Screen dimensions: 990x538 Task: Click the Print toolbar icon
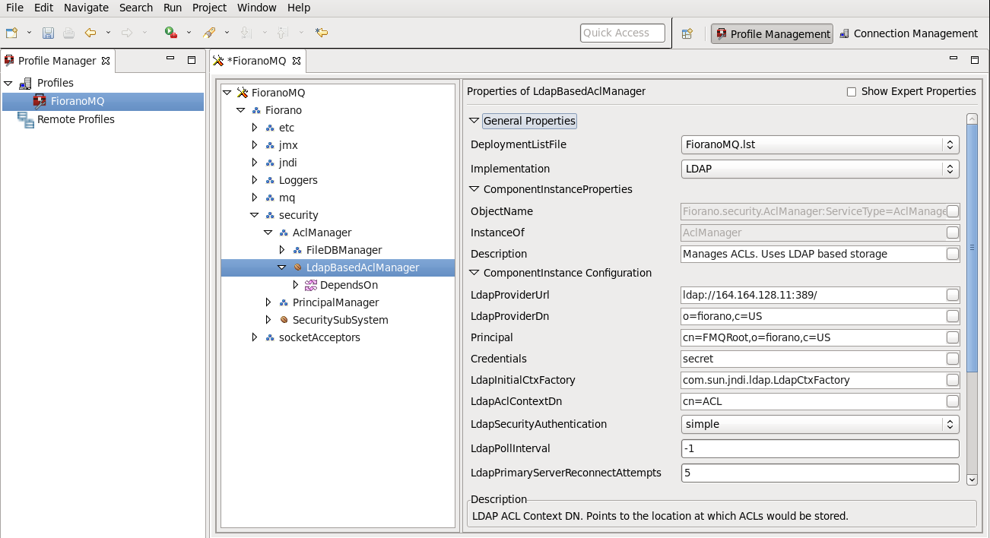point(68,33)
